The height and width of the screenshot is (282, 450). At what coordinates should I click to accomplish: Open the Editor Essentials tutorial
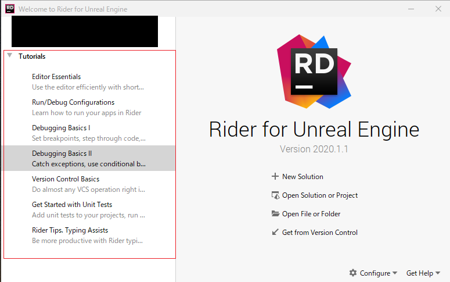89,81
